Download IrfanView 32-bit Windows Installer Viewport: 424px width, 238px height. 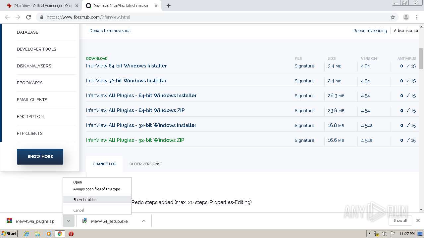coord(126,81)
